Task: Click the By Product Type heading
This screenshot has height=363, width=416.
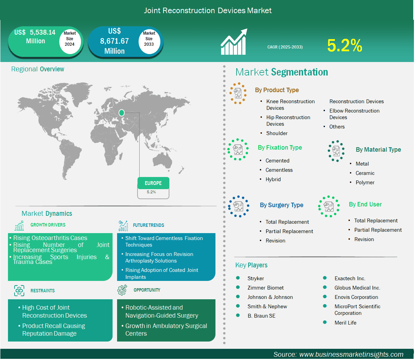Action: tap(277, 90)
